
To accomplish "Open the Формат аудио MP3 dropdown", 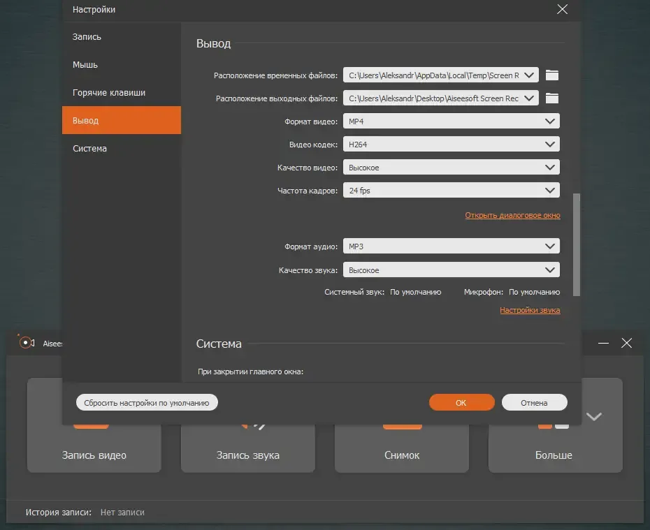I will coord(451,246).
